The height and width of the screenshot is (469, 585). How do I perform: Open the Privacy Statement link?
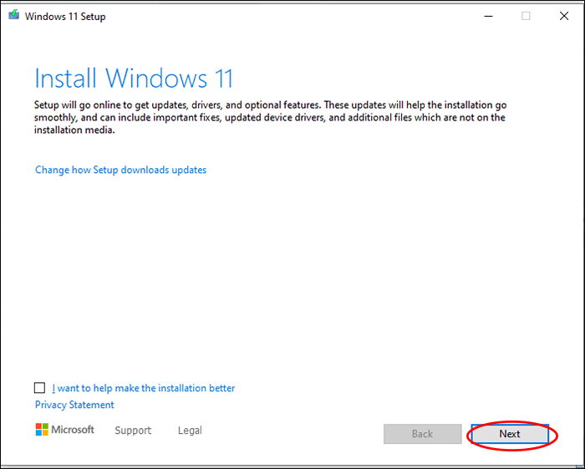(x=74, y=405)
